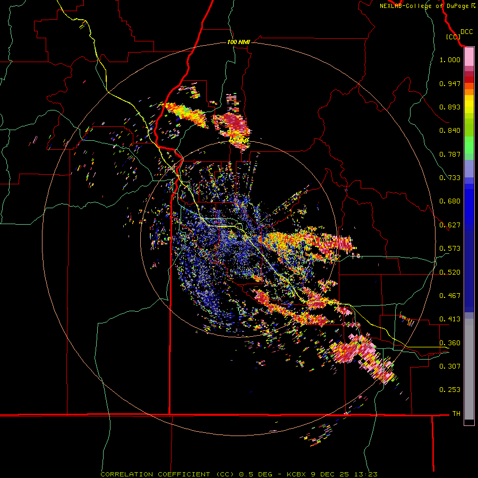Click the 0.413 scale value
Screen dimensions: 478x478
(450, 319)
